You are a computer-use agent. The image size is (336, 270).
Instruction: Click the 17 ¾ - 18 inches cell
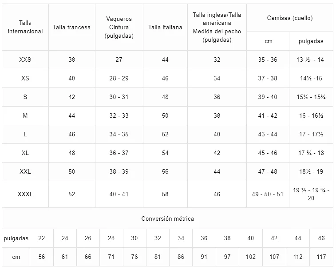311,153
